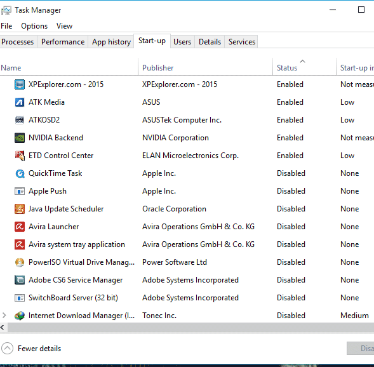This screenshot has height=367, width=374.
Task: Select the ATKOSD2 row name
Action: [x=44, y=120]
